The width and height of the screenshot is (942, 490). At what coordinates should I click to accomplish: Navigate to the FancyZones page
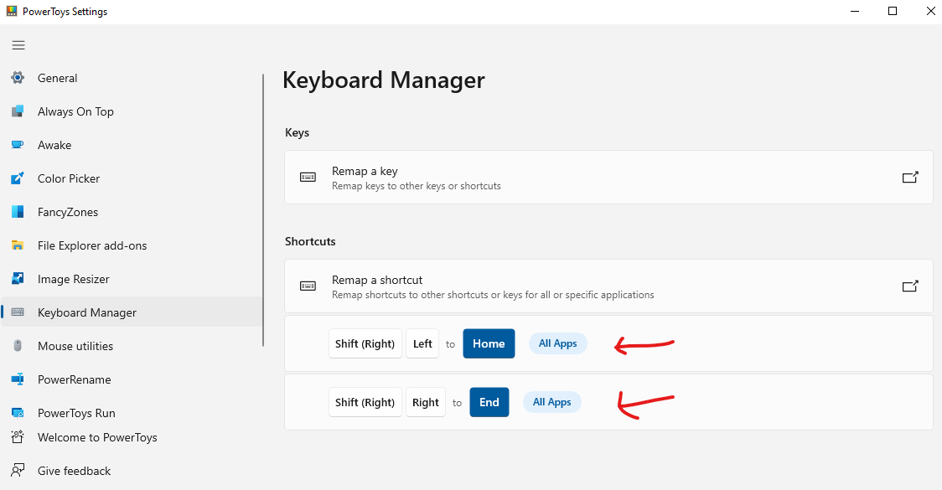(x=132, y=212)
